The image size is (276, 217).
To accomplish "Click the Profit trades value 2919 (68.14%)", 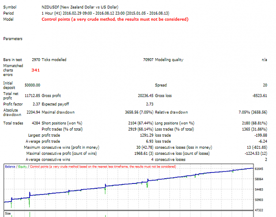I will pos(141,129).
